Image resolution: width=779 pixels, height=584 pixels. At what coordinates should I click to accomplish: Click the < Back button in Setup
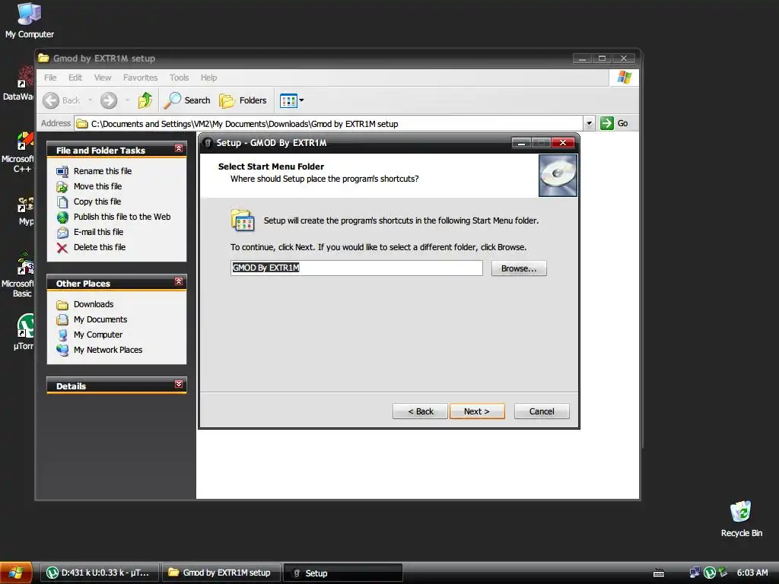pos(420,411)
